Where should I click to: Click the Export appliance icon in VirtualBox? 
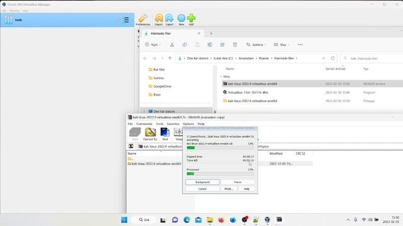point(169,19)
